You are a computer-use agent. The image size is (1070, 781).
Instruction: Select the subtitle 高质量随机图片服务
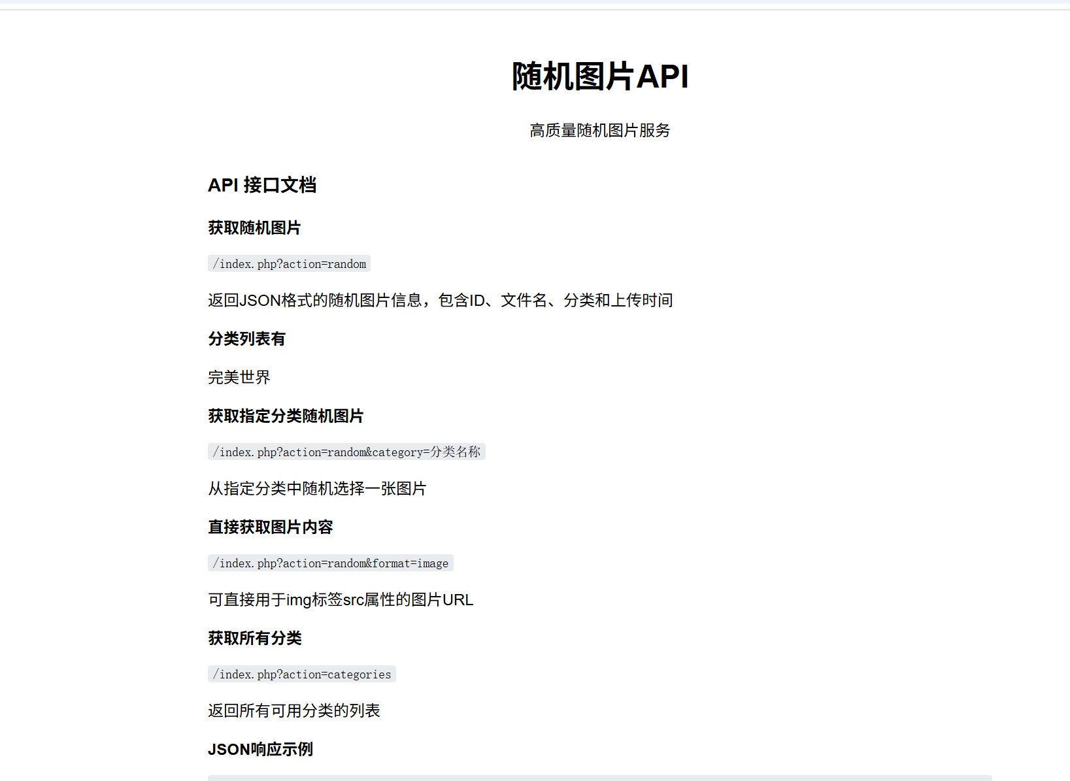tap(599, 131)
